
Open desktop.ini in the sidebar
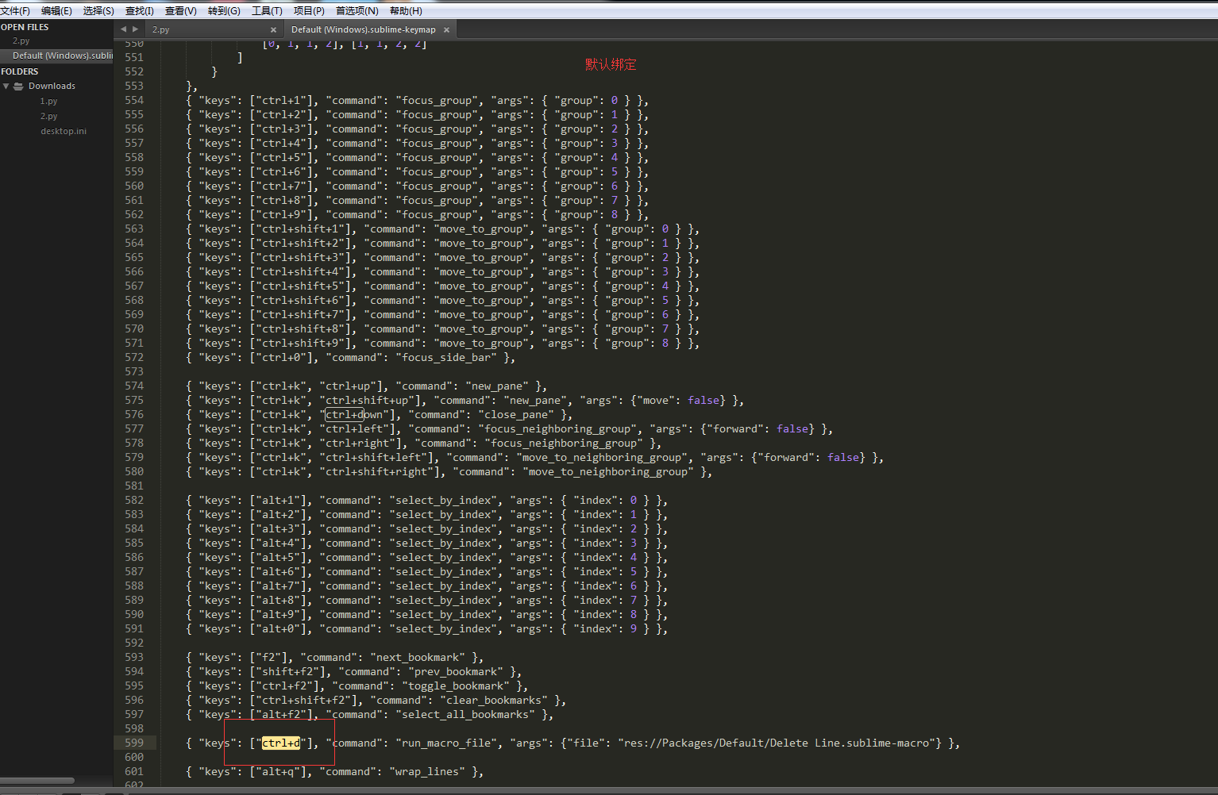tap(64, 132)
